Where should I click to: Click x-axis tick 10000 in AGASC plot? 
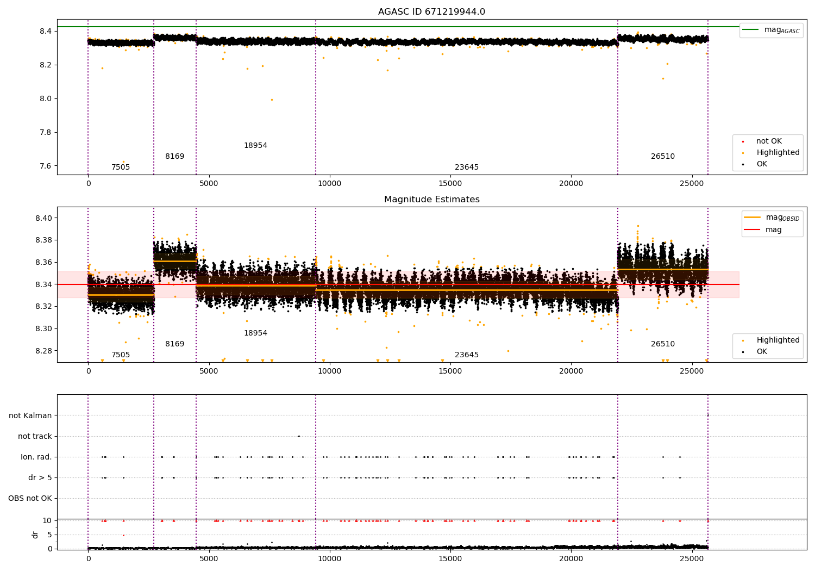[x=330, y=184]
